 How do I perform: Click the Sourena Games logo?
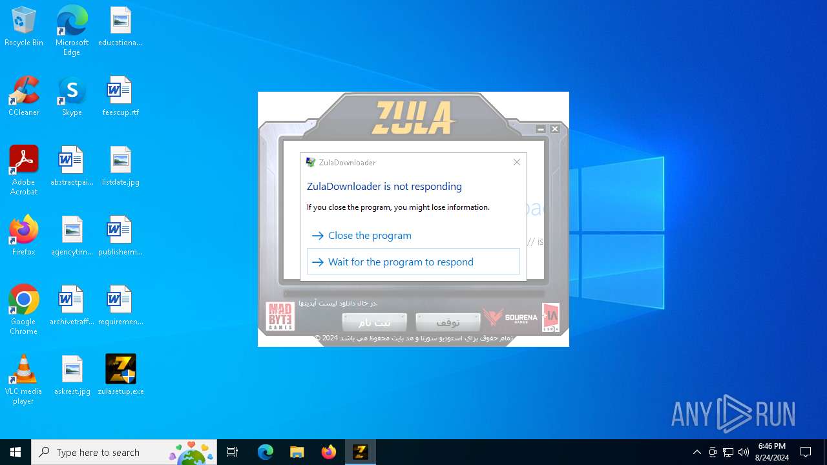point(510,317)
